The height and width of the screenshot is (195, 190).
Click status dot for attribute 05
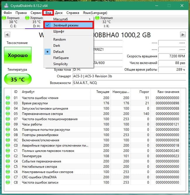8,114
